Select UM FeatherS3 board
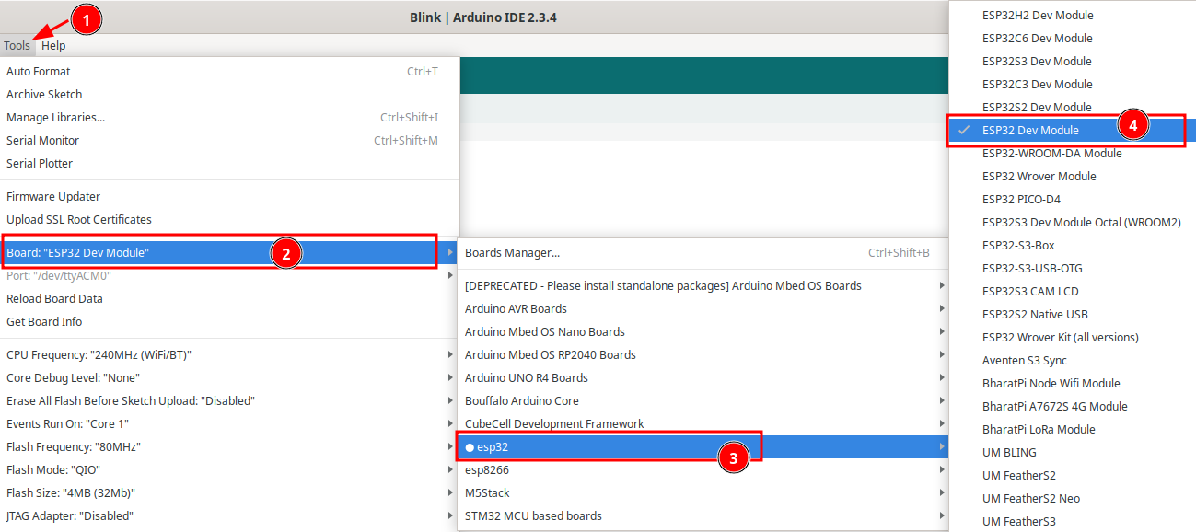 pos(1073,521)
